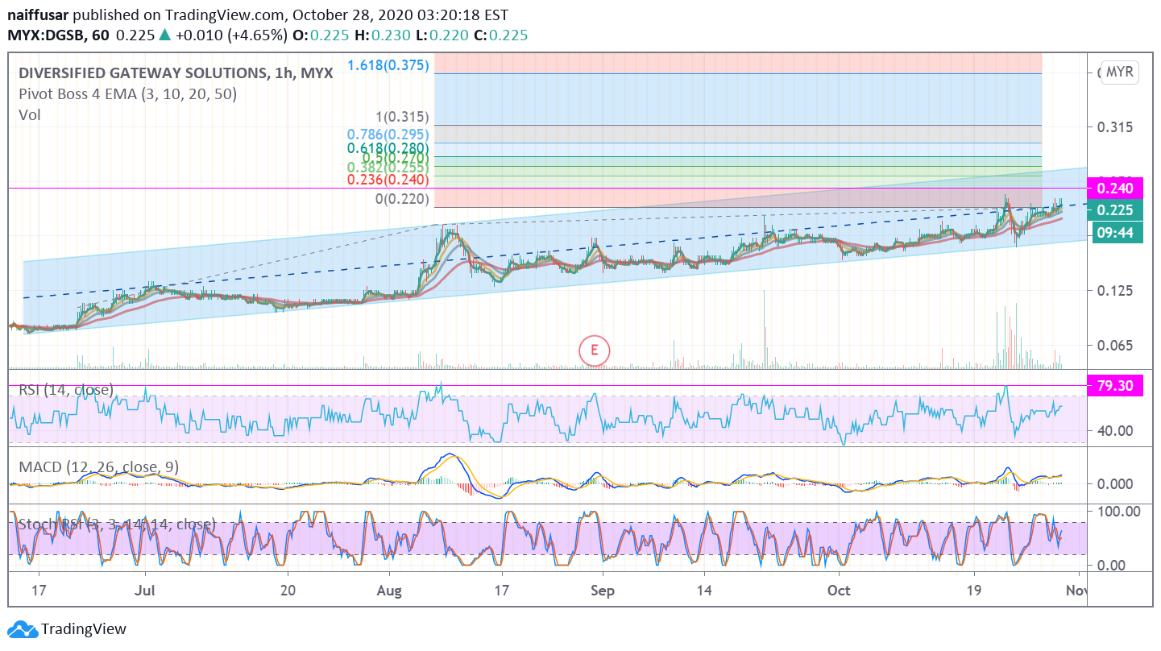This screenshot has width=1161, height=651.
Task: Click the 'Pivot Boss 4 EMA (3, 10, 20, 50)' legend
Action: coord(128,93)
